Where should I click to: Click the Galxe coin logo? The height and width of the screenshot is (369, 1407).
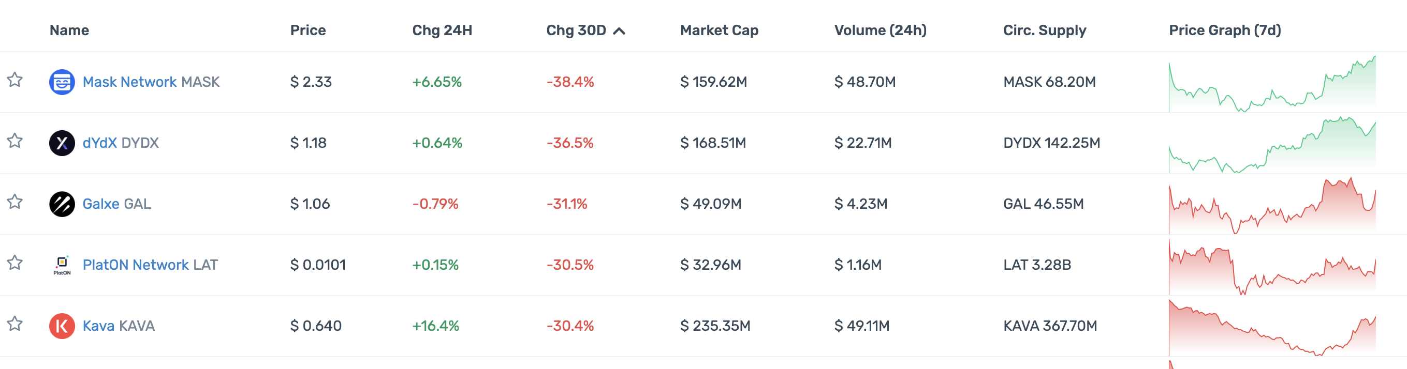point(62,204)
